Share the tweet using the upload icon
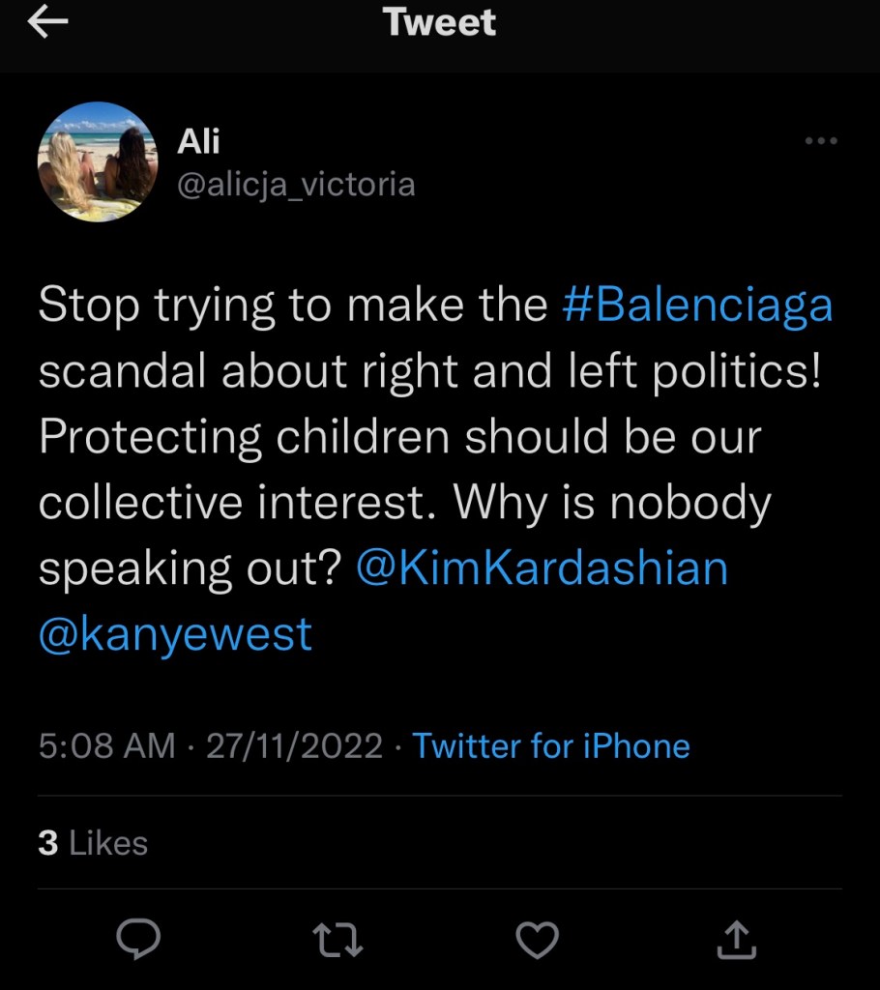This screenshot has height=990, width=880. click(x=736, y=937)
